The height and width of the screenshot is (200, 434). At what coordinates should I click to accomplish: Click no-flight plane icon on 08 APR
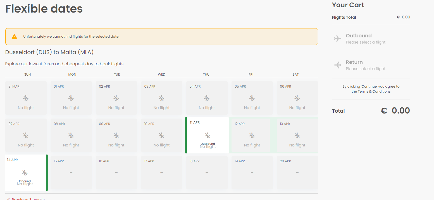(71, 135)
